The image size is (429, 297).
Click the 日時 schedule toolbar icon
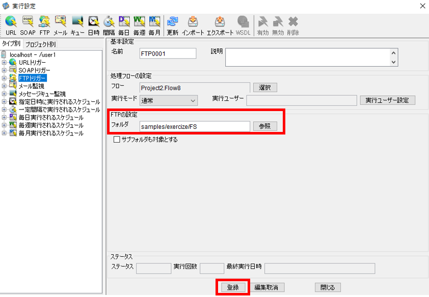[94, 25]
